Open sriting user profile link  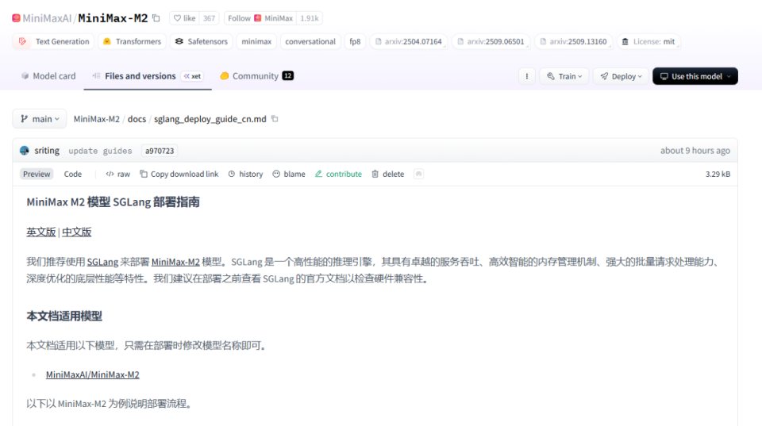(x=47, y=151)
